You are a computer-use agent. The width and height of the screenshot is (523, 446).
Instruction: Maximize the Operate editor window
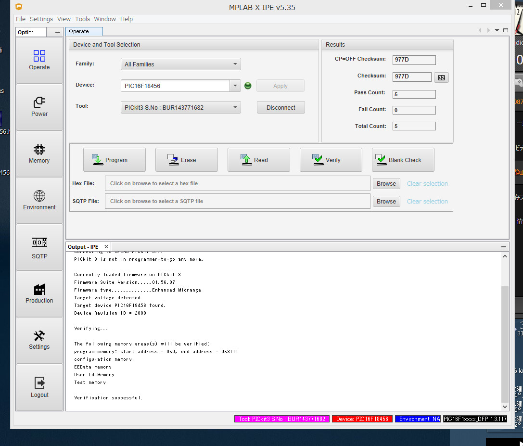coord(506,30)
